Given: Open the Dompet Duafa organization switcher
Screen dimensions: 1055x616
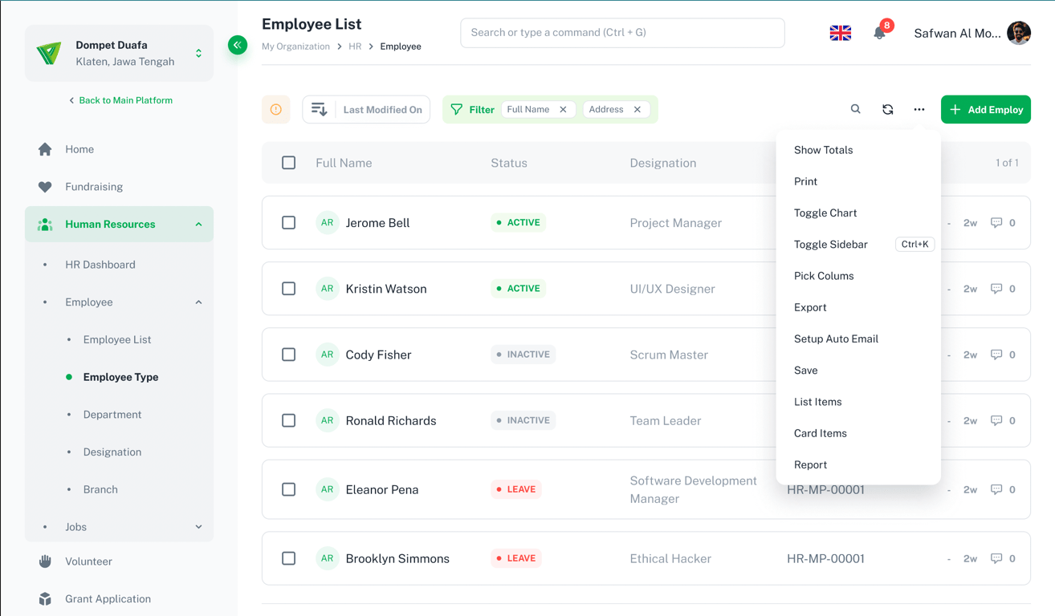Looking at the screenshot, I should 198,54.
